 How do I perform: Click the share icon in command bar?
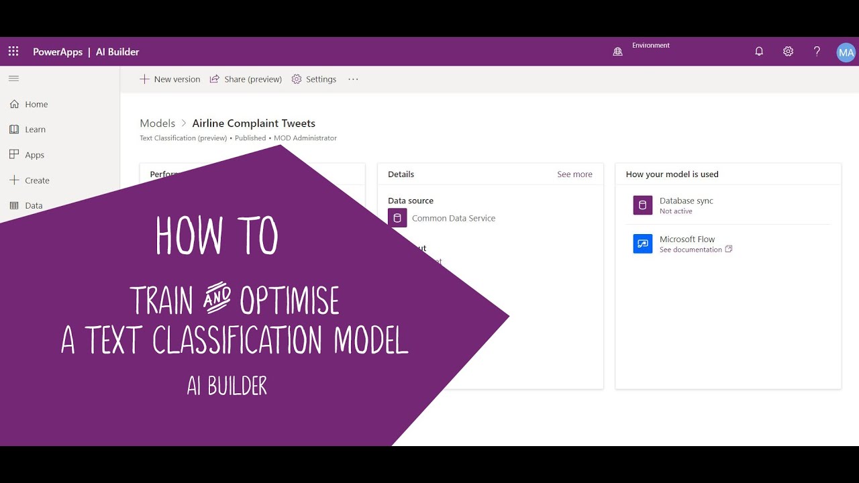tap(215, 79)
